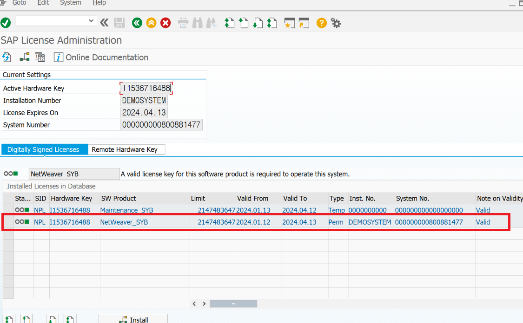
Task: Click the System Number field
Action: (x=161, y=125)
